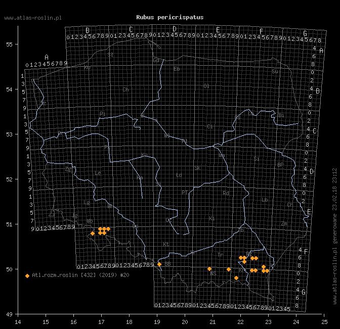Click the city label Rd on the map
340x329 pixels.
226,193
